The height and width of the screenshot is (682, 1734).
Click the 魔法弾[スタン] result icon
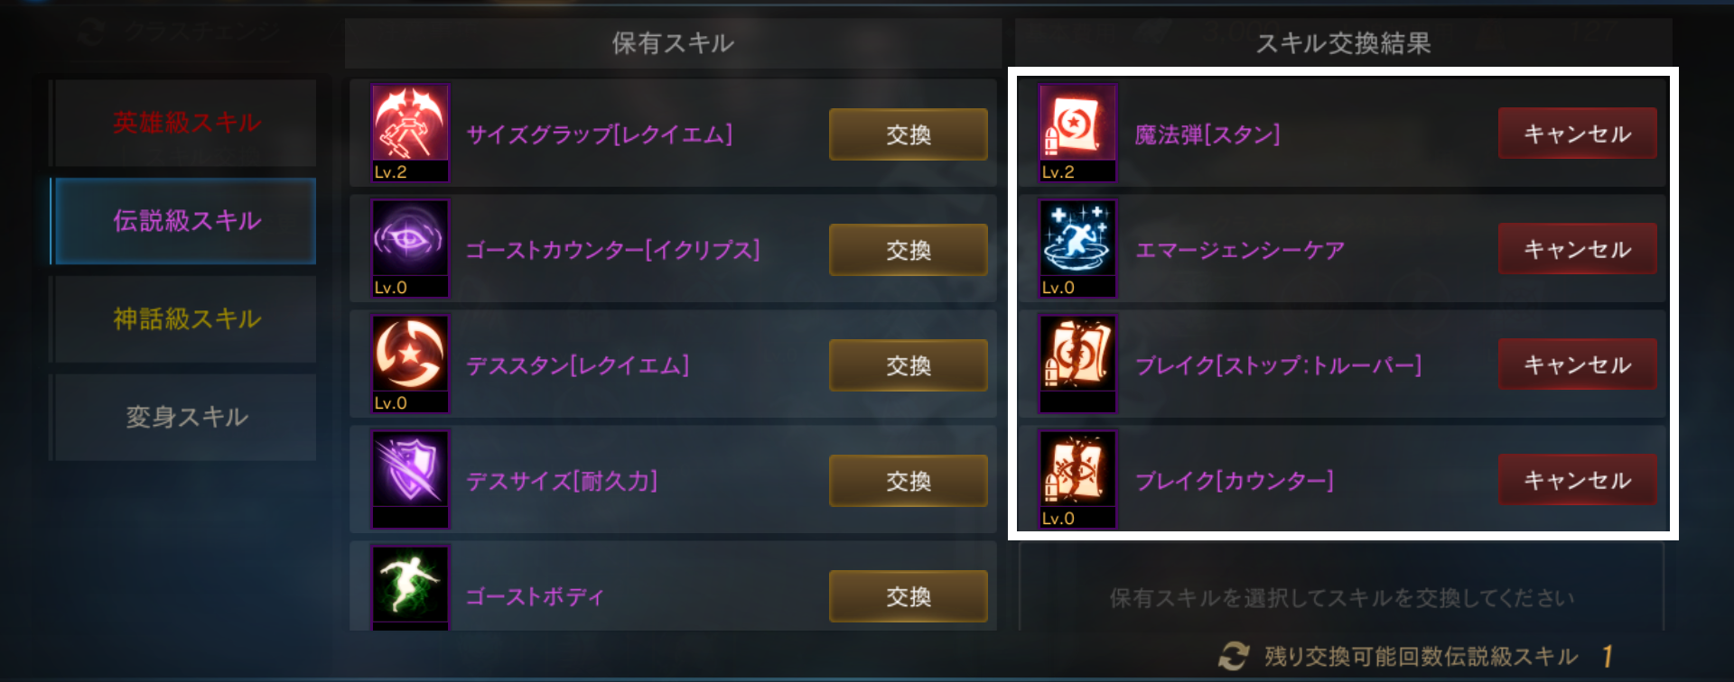click(x=1077, y=134)
